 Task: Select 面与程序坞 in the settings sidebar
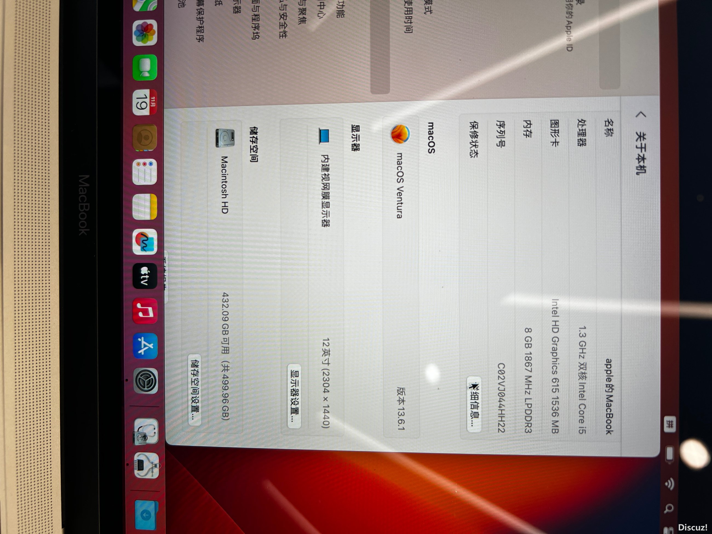click(x=255, y=19)
